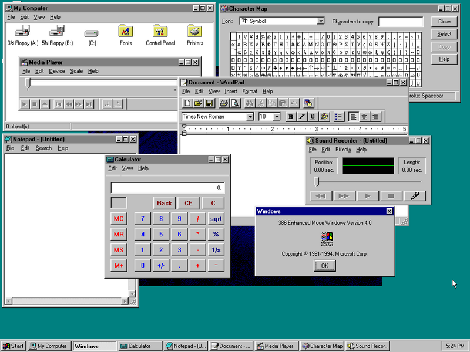The image size is (470, 352).
Task: Click the number 7 on Calculator
Action: (143, 219)
